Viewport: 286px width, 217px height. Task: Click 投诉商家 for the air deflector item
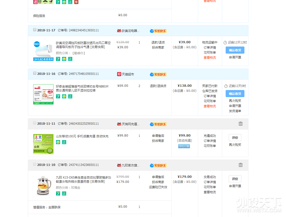158,48
